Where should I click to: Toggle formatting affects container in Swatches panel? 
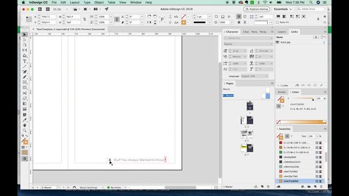tap(287, 136)
